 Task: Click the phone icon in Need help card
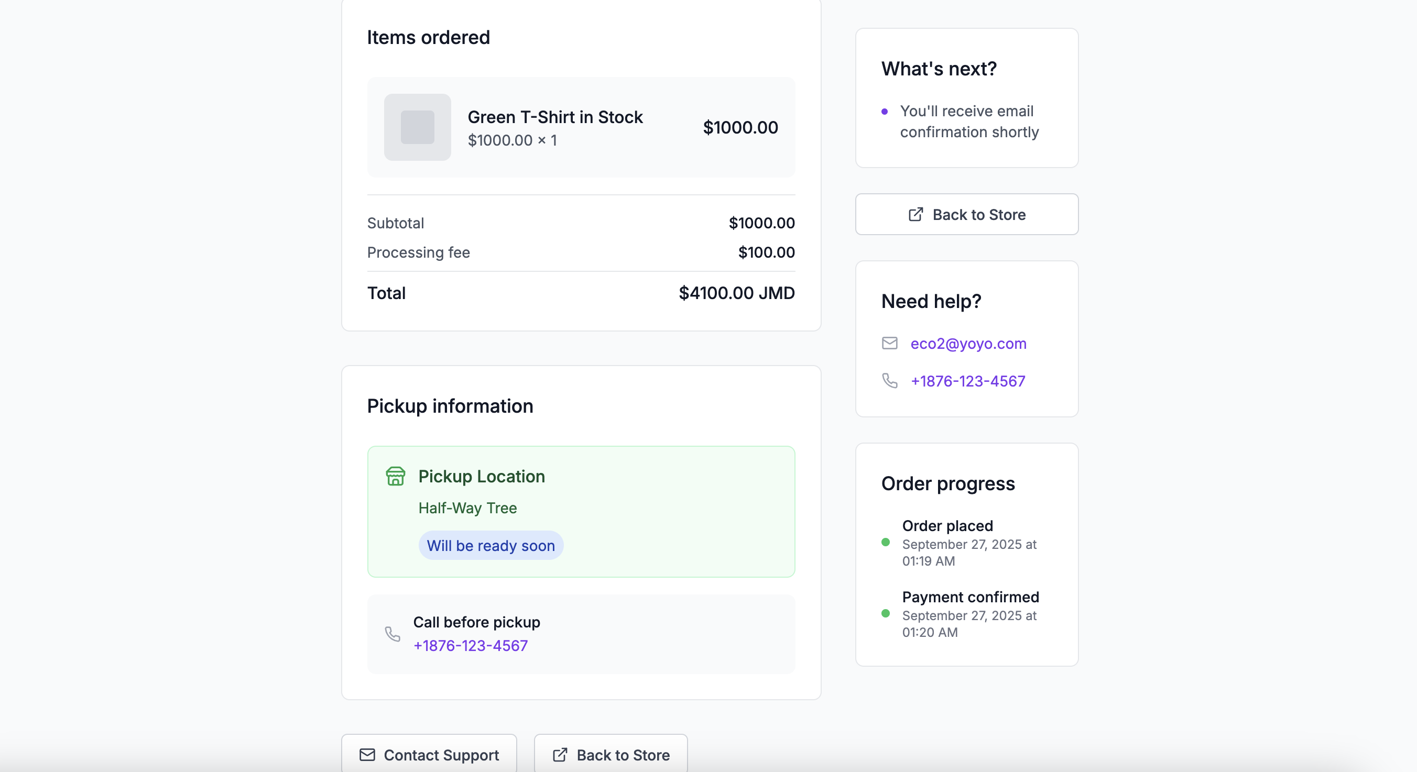tap(889, 381)
